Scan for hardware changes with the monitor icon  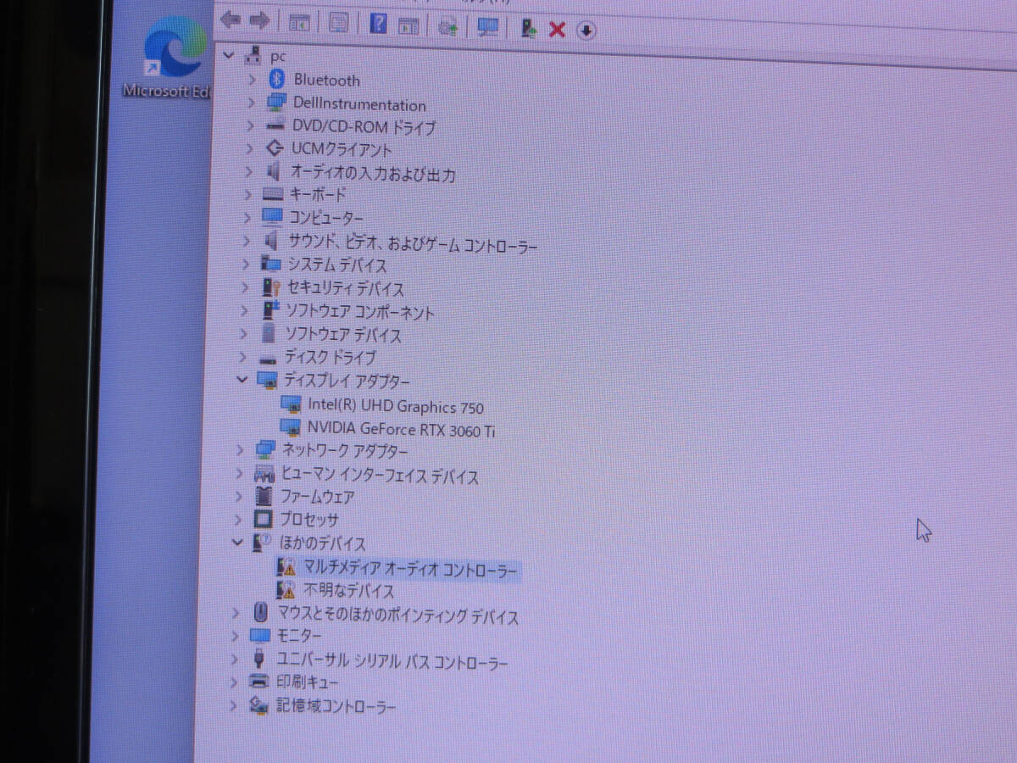pos(488,26)
